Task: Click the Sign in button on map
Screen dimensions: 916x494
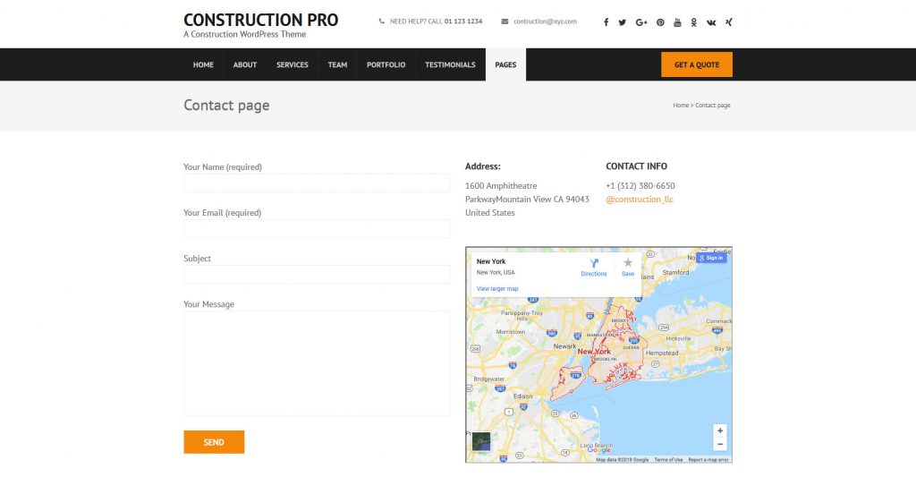Action: [x=711, y=258]
